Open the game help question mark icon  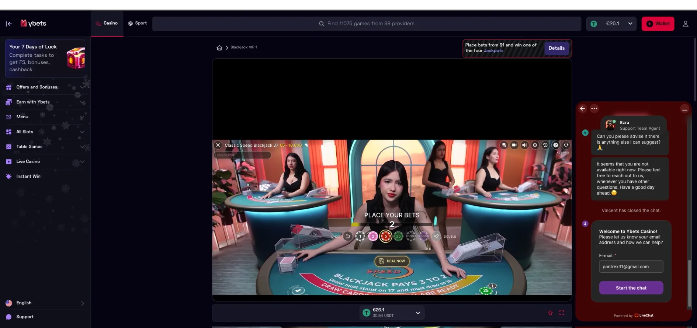[555, 145]
